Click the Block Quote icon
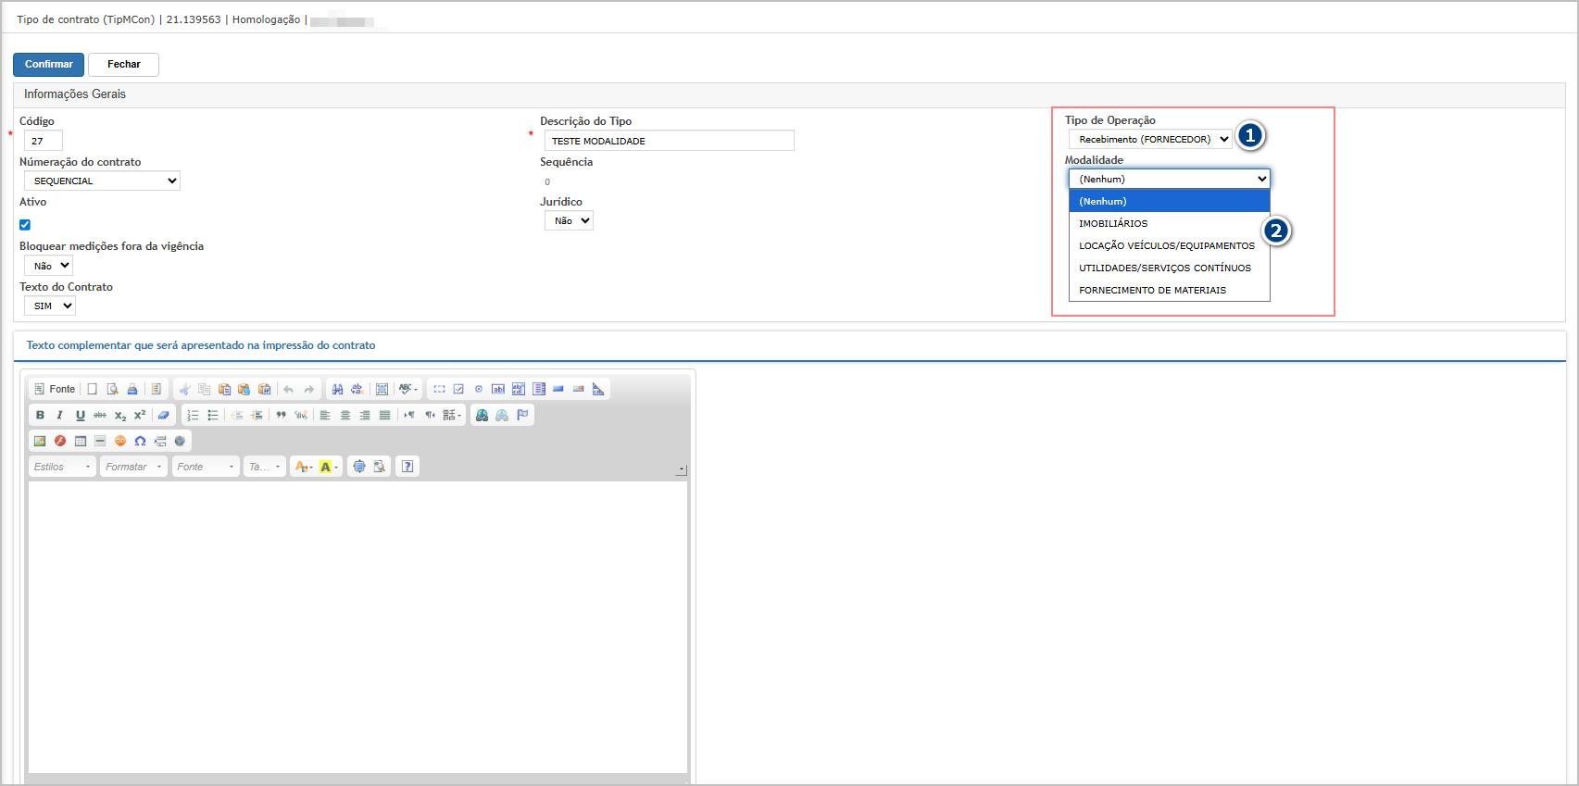The height and width of the screenshot is (786, 1579). 281,415
